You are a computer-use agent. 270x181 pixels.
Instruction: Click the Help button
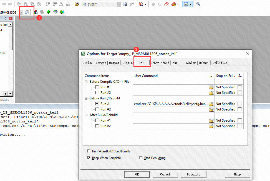pos(238,174)
